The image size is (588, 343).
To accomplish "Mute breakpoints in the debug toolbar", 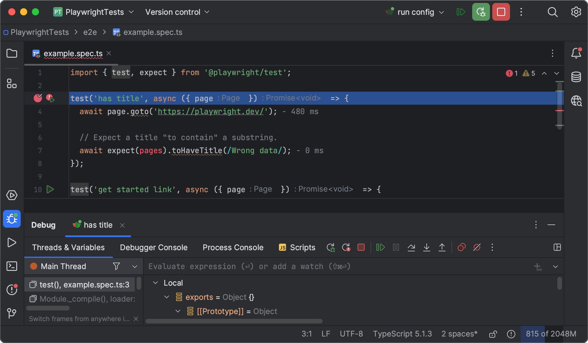I will (477, 247).
